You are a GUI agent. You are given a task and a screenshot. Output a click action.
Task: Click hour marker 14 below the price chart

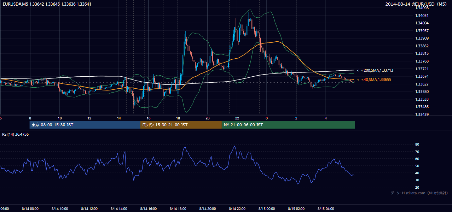[x=119, y=118]
